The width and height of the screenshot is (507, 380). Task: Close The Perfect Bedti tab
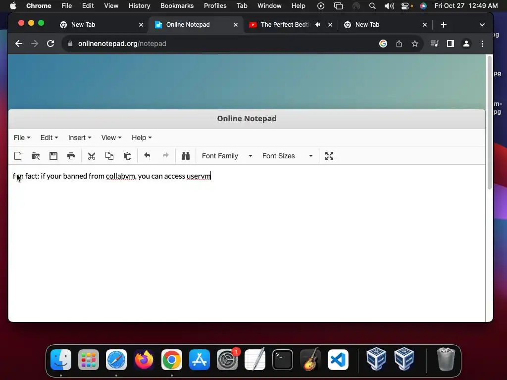point(330,25)
